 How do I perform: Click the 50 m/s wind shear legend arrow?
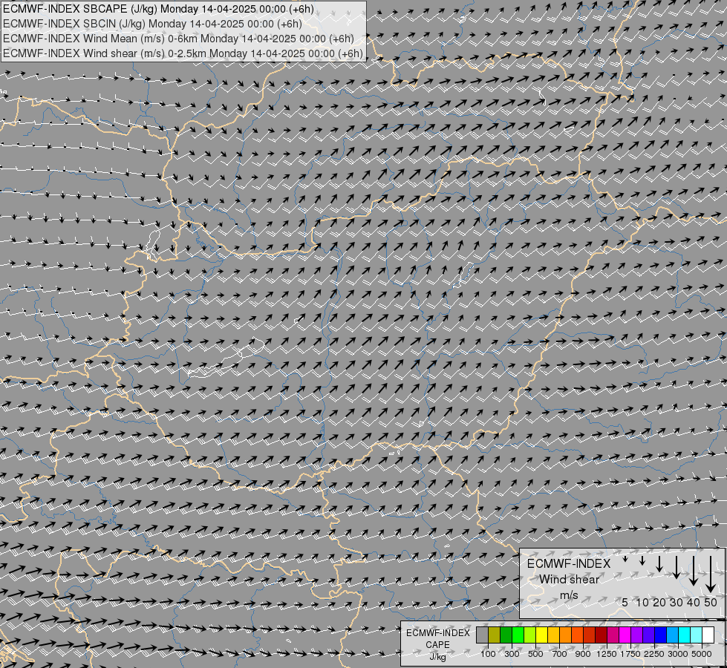click(711, 574)
